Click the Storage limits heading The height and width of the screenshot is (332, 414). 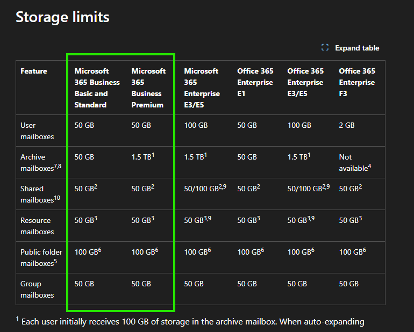click(62, 17)
